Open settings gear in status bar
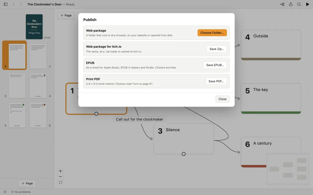The width and height of the screenshot is (313, 195). coord(5,192)
